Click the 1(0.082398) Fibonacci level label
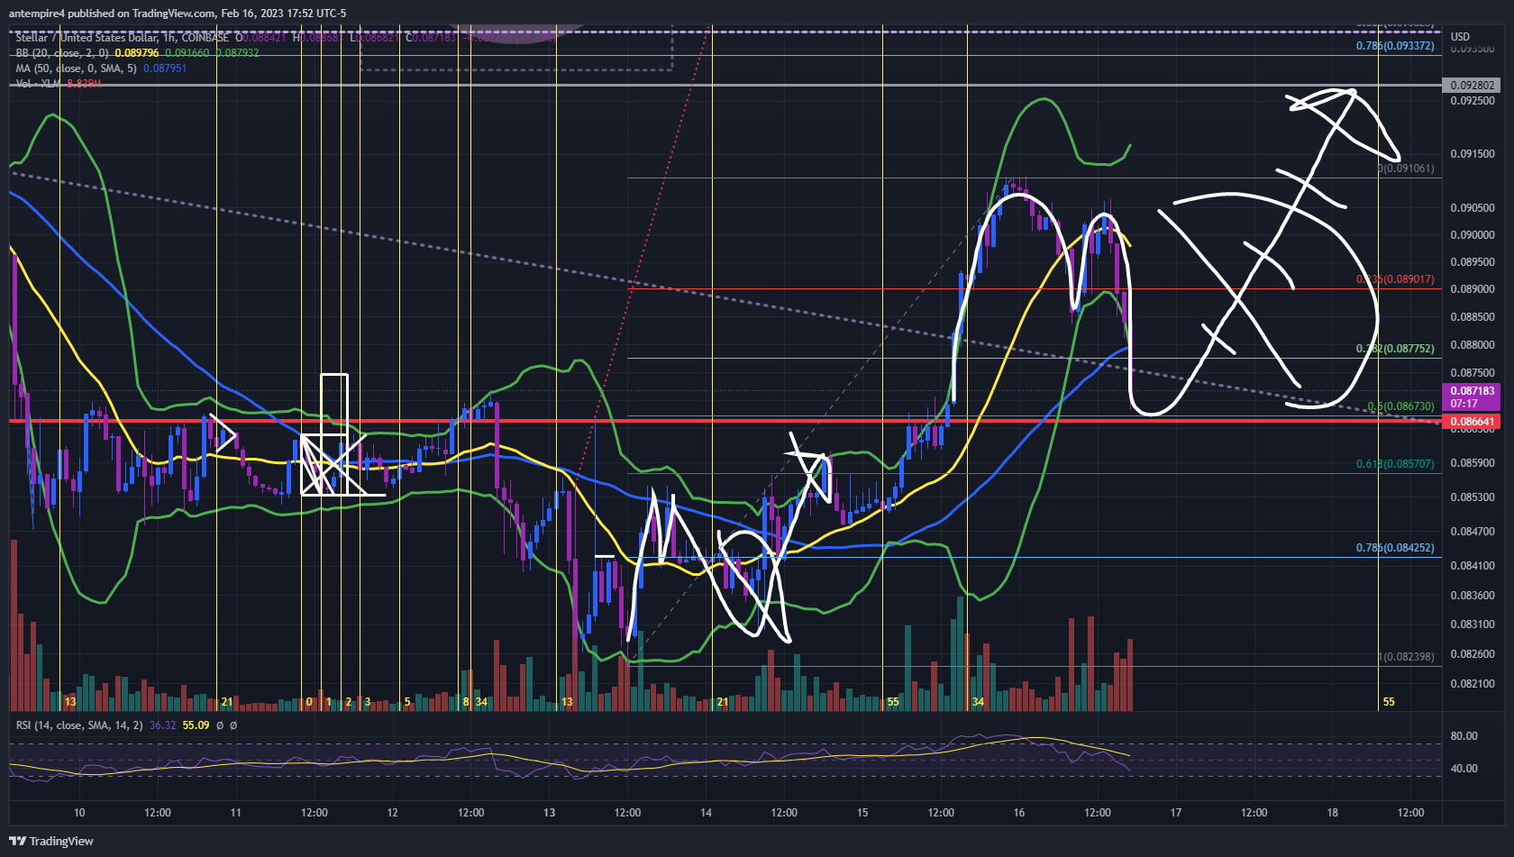The height and width of the screenshot is (857, 1514). 1407,657
